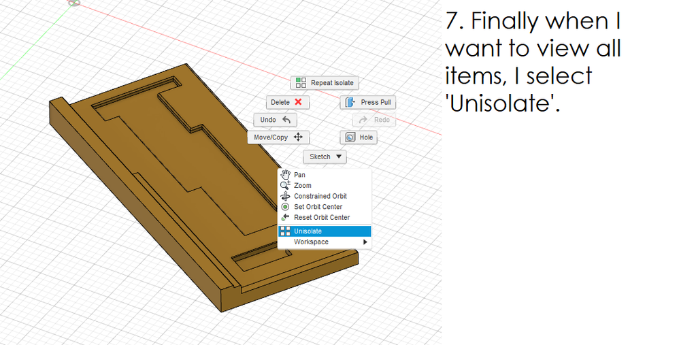Choose Unisolate from the context menu
The height and width of the screenshot is (345, 679).
(x=325, y=231)
